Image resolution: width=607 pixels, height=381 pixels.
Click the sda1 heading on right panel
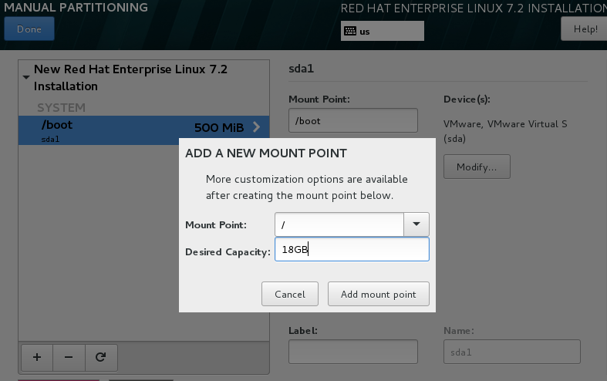[301, 69]
